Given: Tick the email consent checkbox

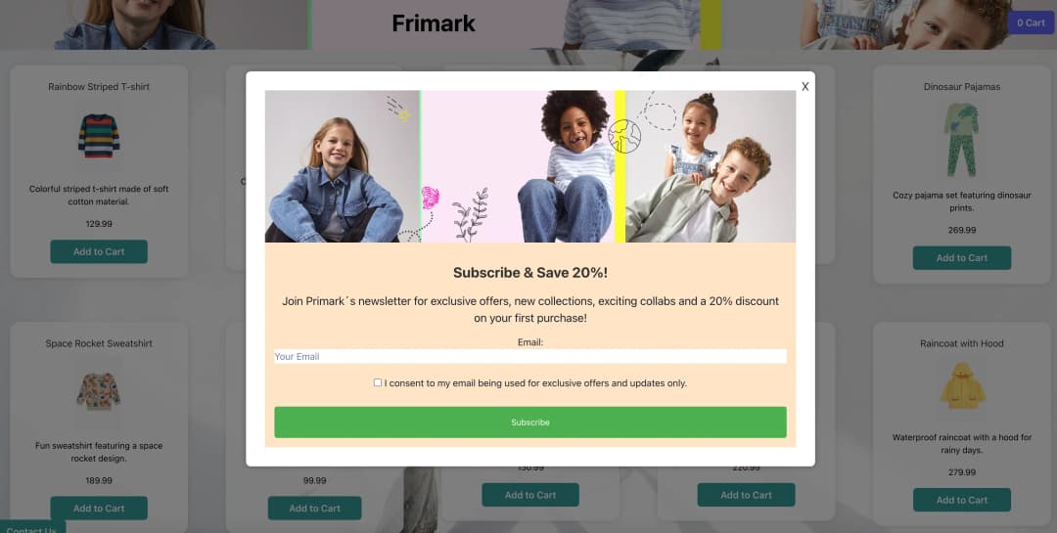Looking at the screenshot, I should pos(378,382).
